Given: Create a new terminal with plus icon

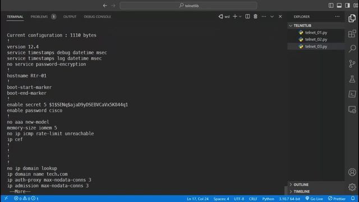Looking at the screenshot, I should (235, 16).
